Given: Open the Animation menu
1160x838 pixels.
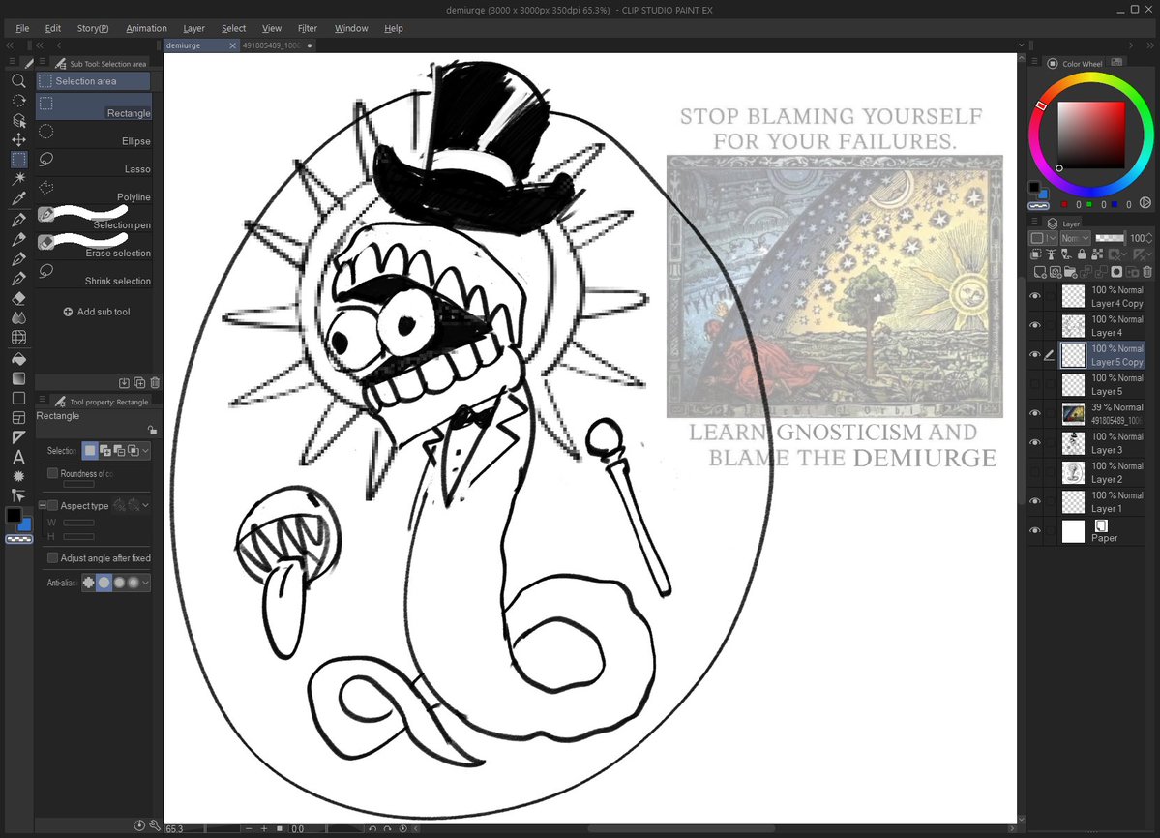Looking at the screenshot, I should point(146,28).
